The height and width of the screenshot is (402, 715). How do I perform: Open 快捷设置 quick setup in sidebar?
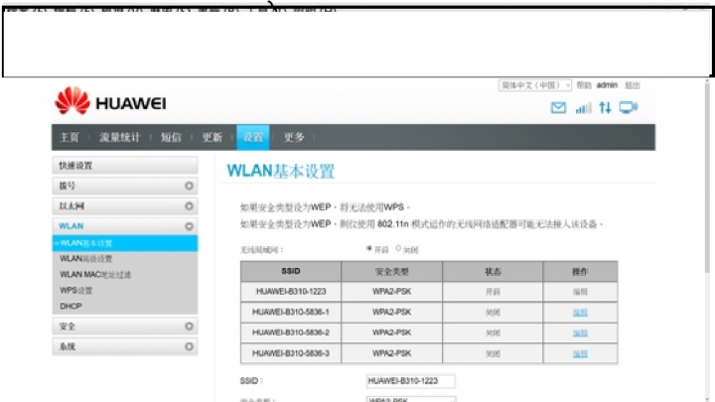pos(125,166)
